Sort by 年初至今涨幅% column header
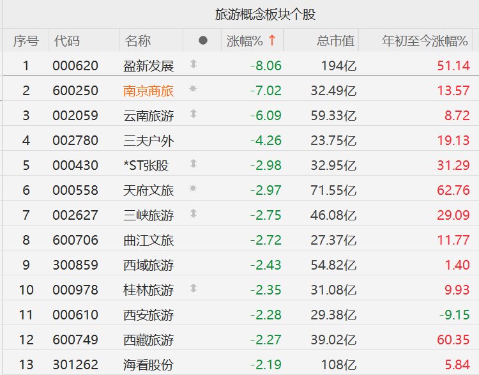The image size is (479, 375). click(425, 41)
